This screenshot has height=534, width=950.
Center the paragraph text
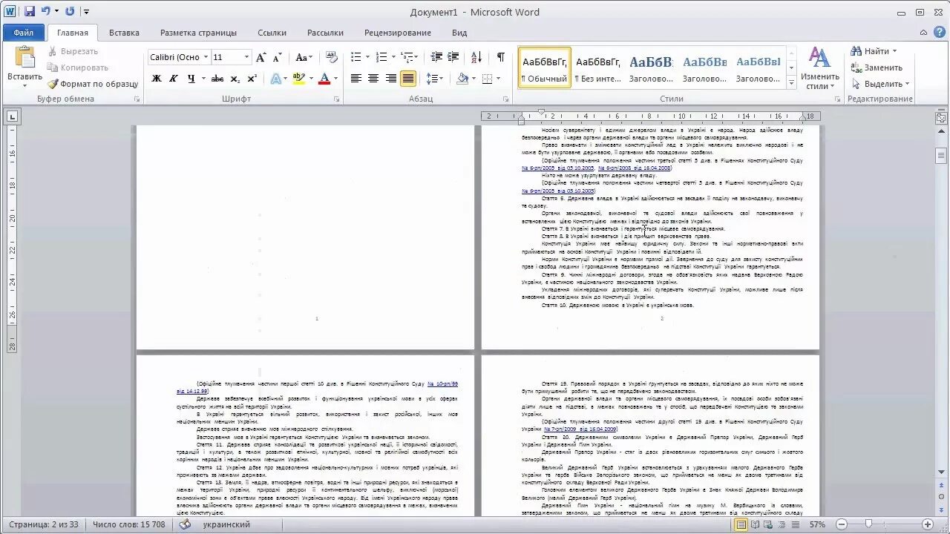[373, 79]
